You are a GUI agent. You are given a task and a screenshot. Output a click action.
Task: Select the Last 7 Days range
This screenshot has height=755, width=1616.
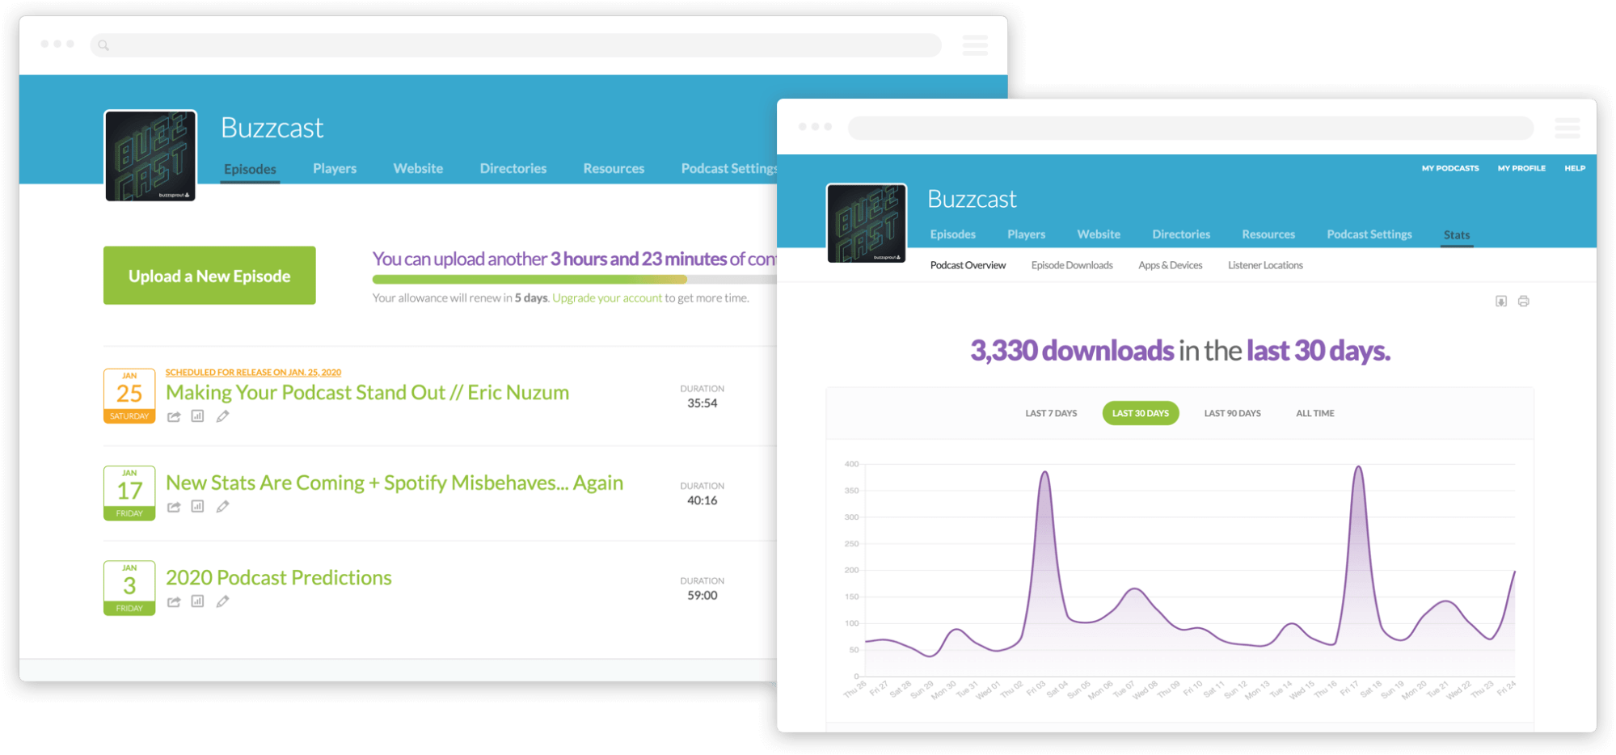point(1051,413)
